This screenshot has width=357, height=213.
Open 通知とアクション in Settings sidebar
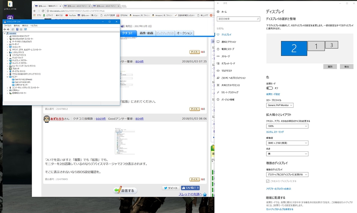(229, 42)
